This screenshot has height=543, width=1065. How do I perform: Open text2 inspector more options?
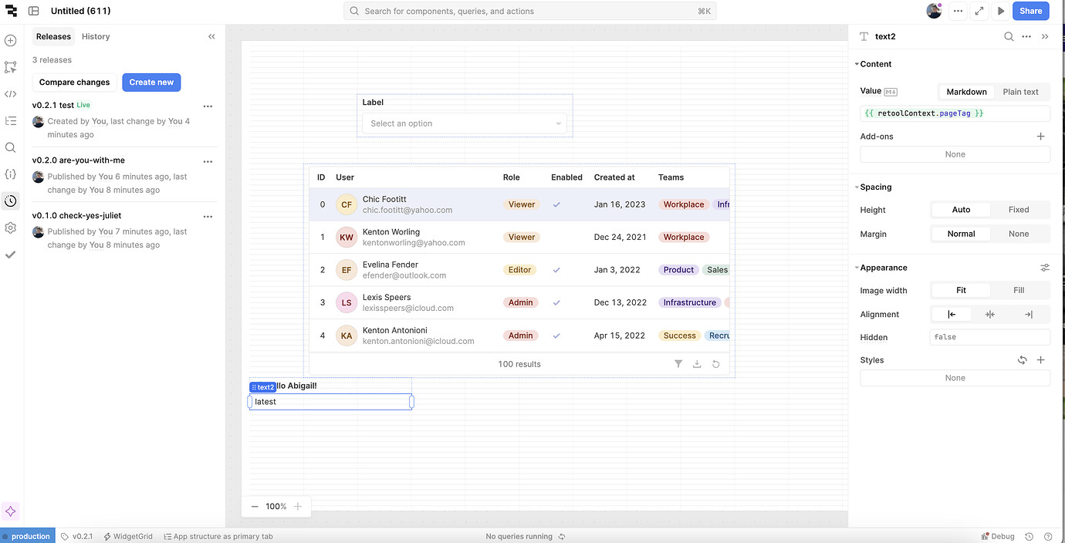pos(1026,36)
